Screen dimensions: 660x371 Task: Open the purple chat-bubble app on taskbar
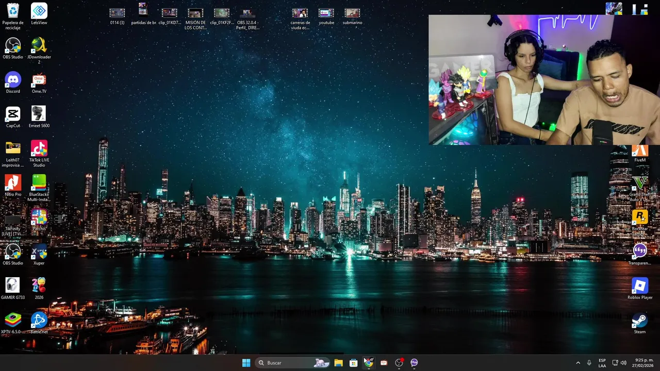tap(414, 363)
